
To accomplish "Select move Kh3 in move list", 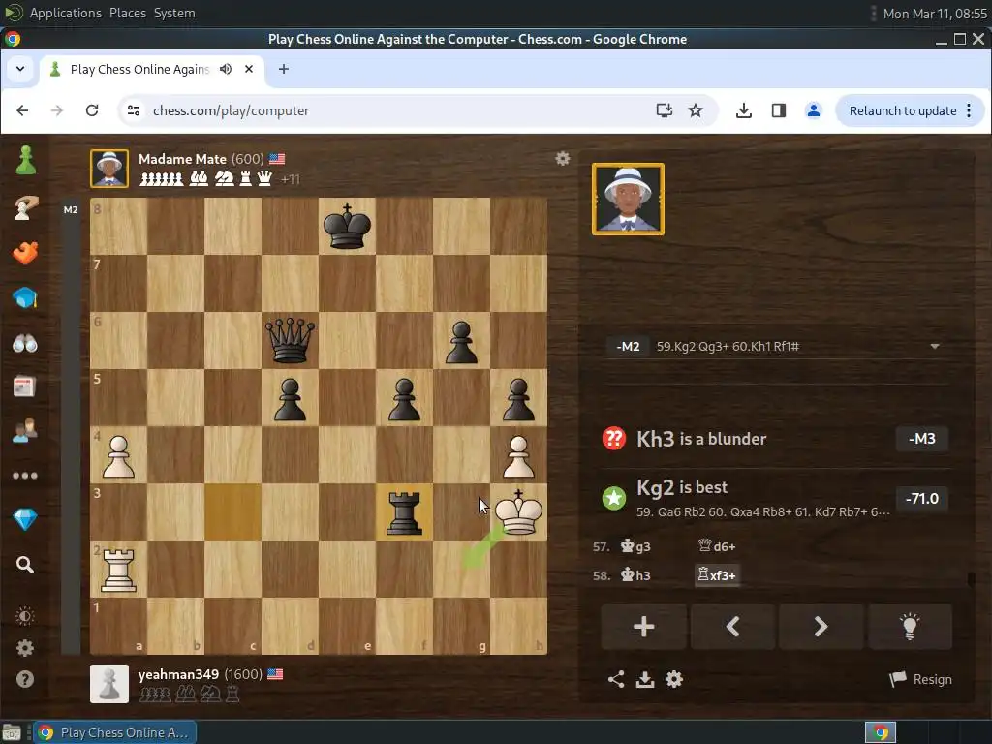I will pyautogui.click(x=635, y=575).
